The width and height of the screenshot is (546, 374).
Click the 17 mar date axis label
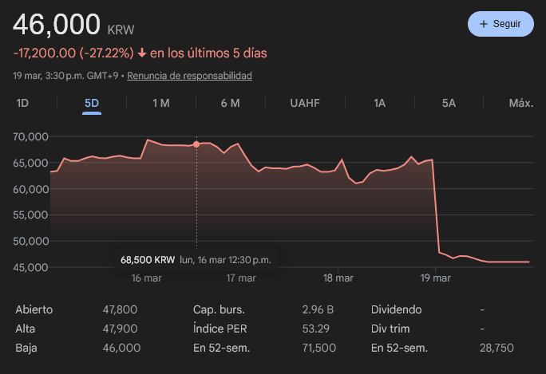tap(241, 278)
